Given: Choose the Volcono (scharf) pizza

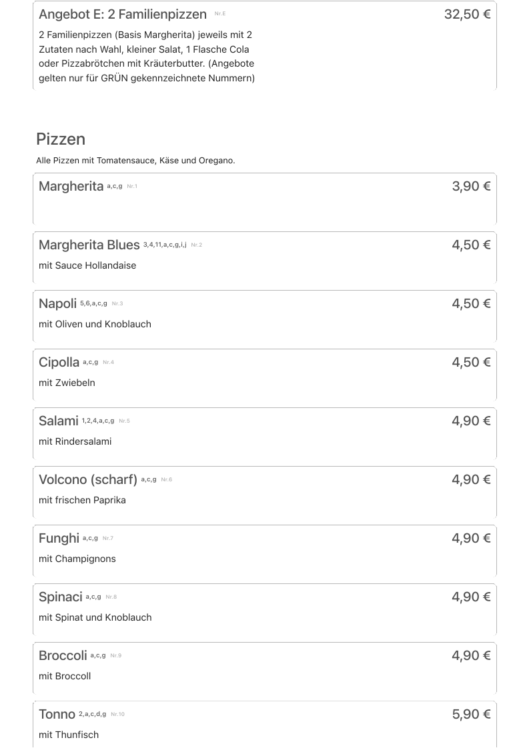Looking at the screenshot, I should pos(88,480).
